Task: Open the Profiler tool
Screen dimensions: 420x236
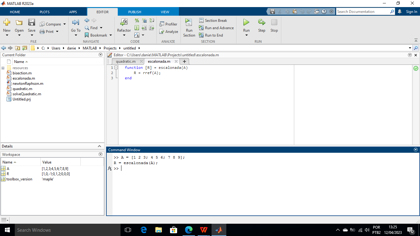Action: [x=168, y=24]
